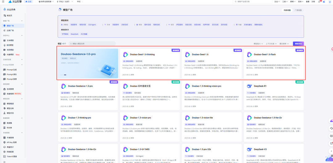333x163 pixels.
Task: Click the 模型评测 icon
Action: pos(5,113)
